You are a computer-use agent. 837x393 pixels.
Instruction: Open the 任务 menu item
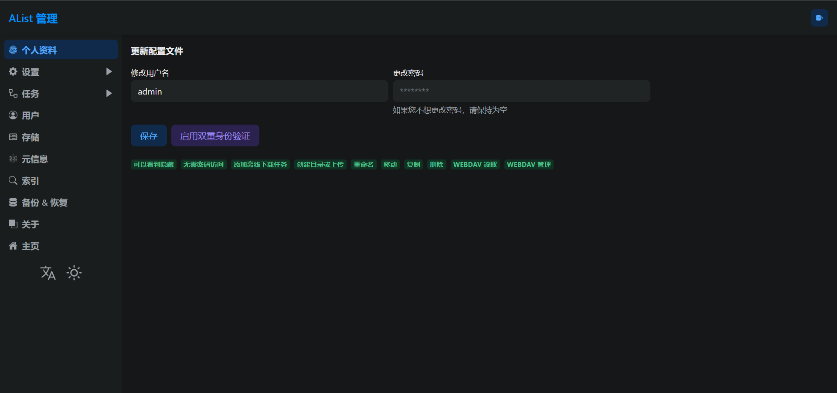tap(61, 93)
